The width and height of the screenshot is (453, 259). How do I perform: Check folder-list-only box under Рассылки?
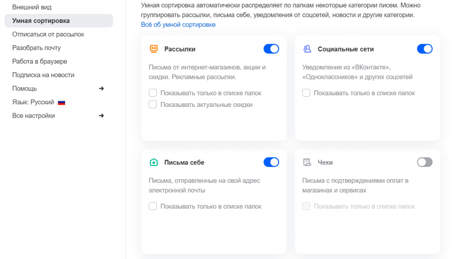click(153, 93)
